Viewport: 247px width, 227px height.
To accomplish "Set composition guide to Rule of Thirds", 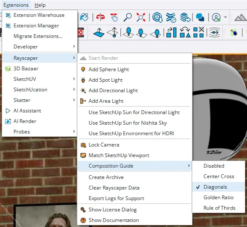I will [x=218, y=208].
